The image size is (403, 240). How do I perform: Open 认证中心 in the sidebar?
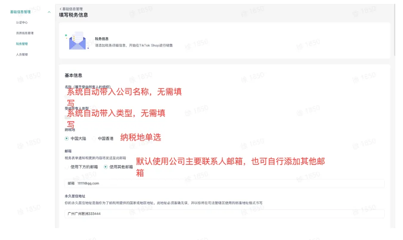pos(22,23)
